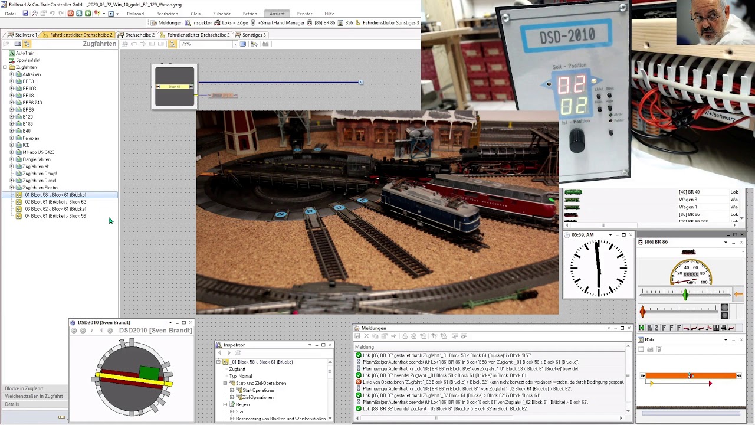Expand the ICE folder

tap(11, 145)
